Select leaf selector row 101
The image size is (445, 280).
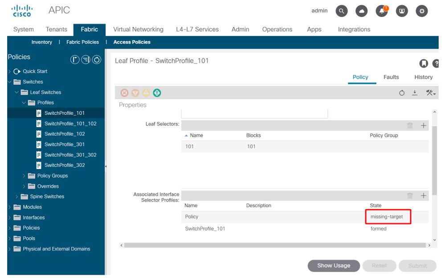pos(305,146)
